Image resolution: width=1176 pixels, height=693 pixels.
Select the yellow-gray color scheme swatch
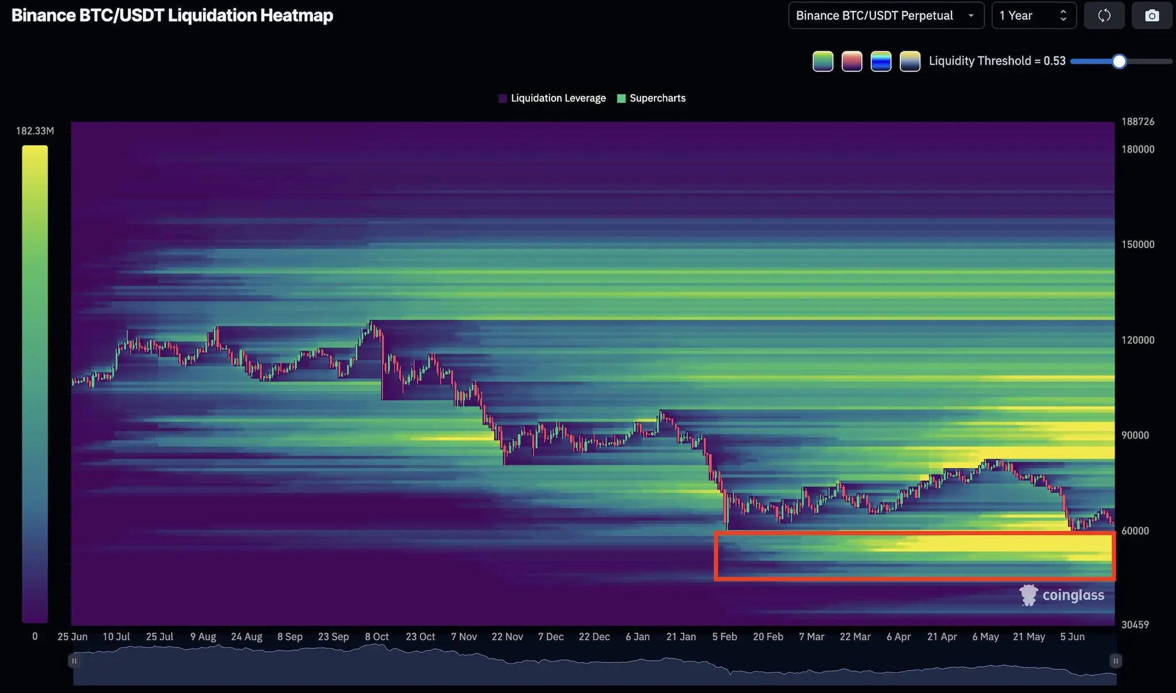(x=910, y=61)
